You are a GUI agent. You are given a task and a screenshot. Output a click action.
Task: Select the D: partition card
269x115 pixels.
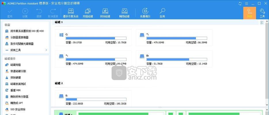click(x=174, y=59)
